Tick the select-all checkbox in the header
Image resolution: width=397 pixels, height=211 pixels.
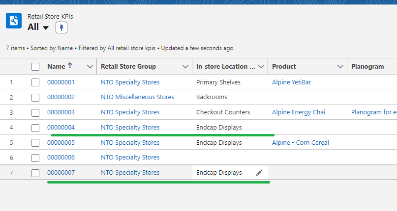[x=35, y=67]
